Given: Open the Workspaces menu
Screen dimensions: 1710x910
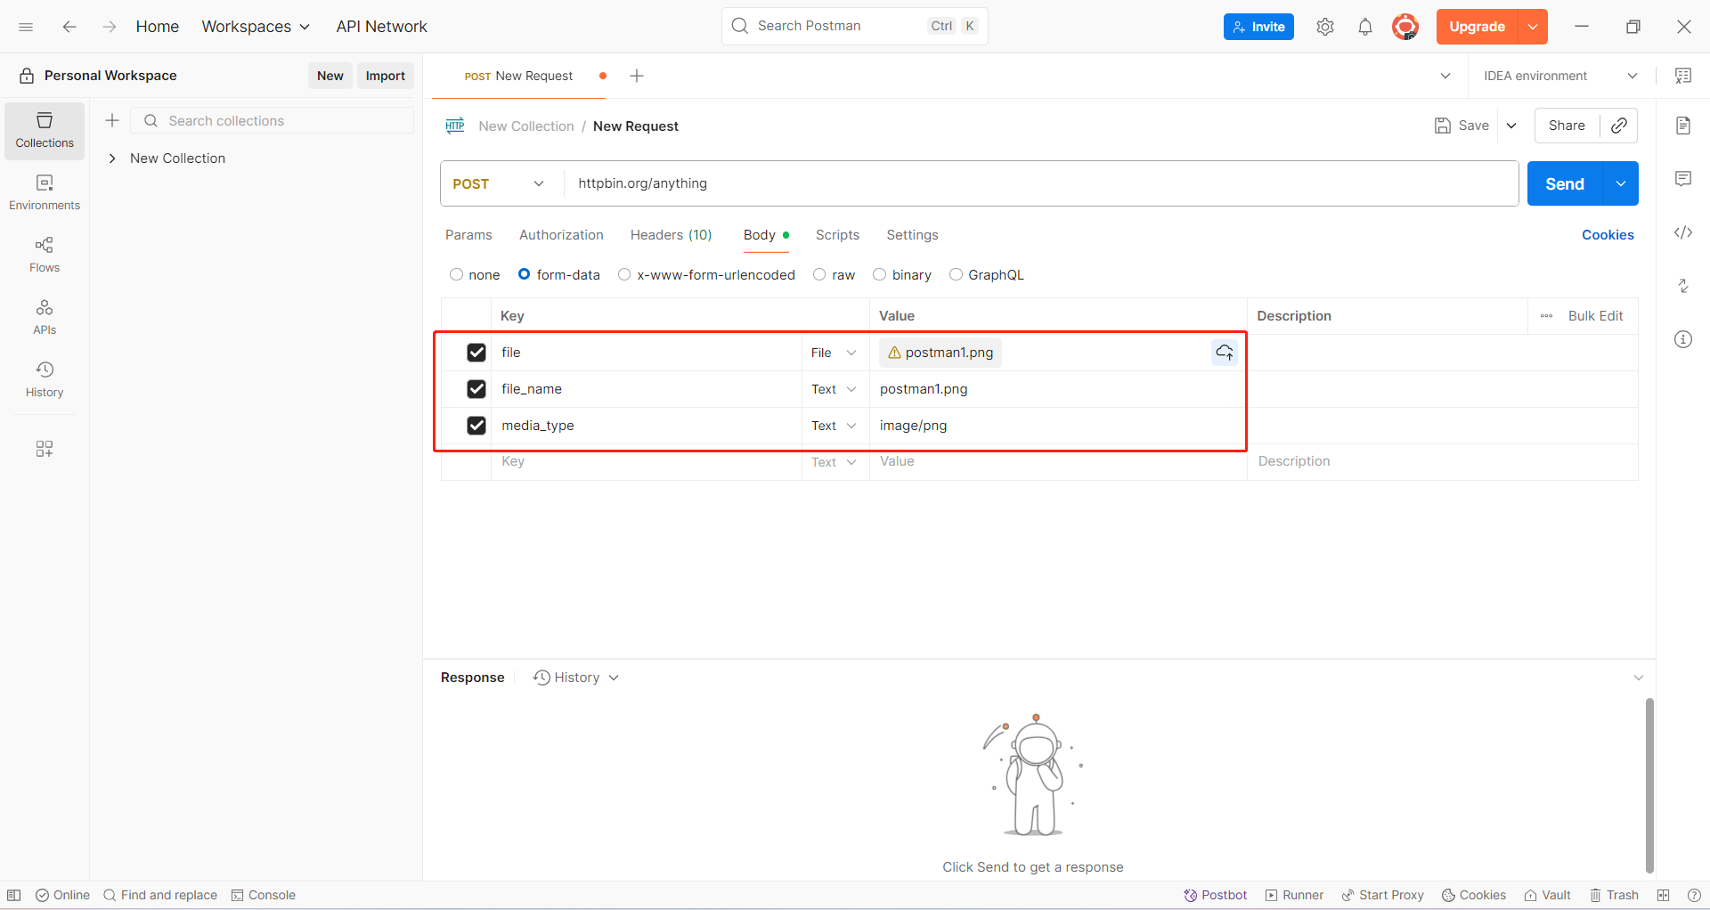Looking at the screenshot, I should pyautogui.click(x=256, y=27).
